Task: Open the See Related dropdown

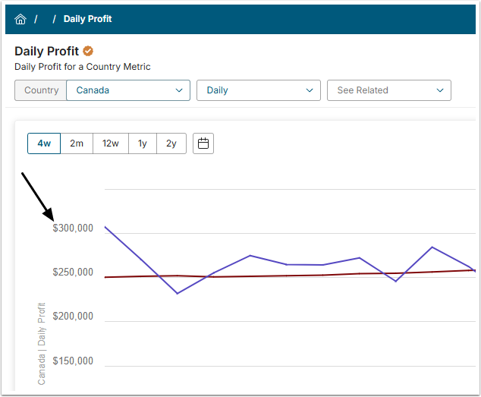Action: coord(388,90)
